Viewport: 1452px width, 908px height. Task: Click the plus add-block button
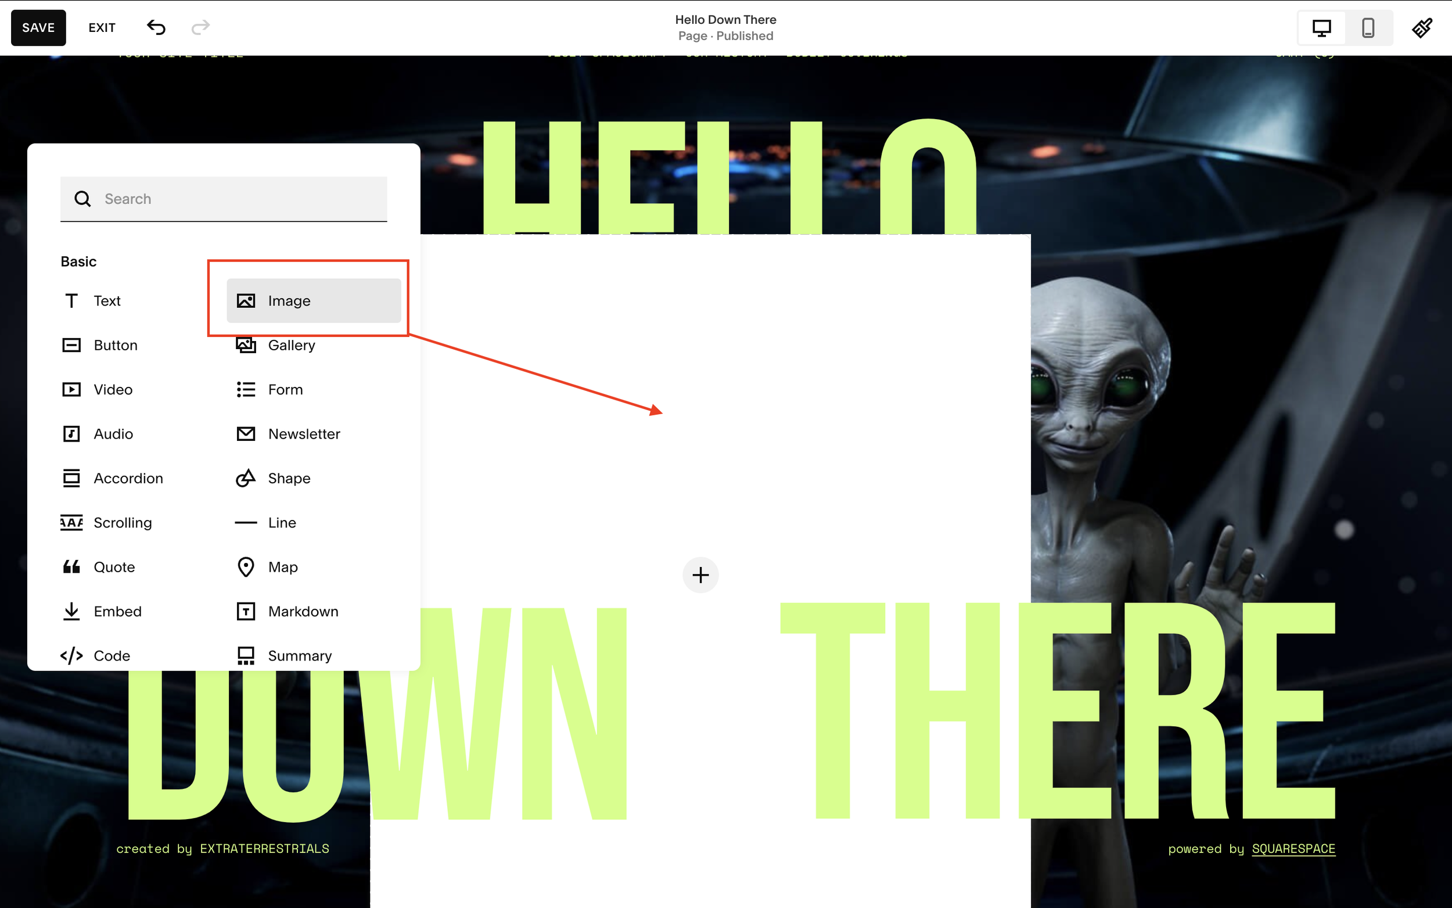[x=700, y=575]
